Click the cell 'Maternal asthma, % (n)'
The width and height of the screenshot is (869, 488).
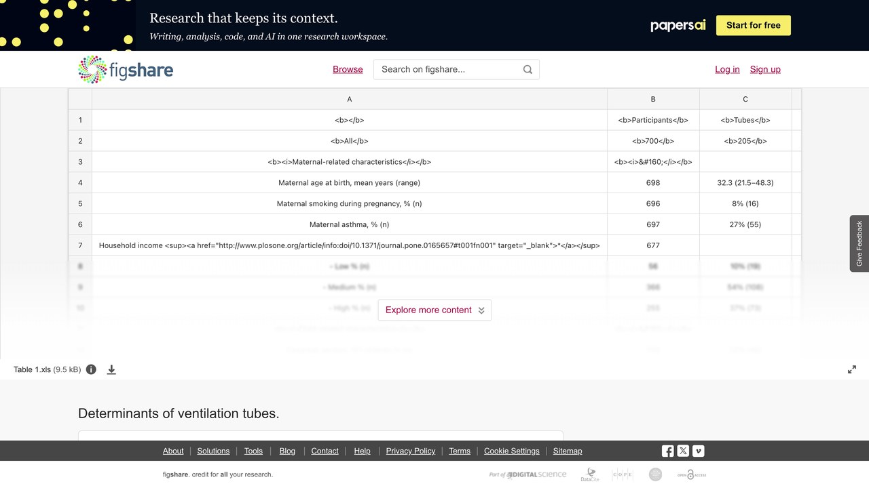pos(350,224)
